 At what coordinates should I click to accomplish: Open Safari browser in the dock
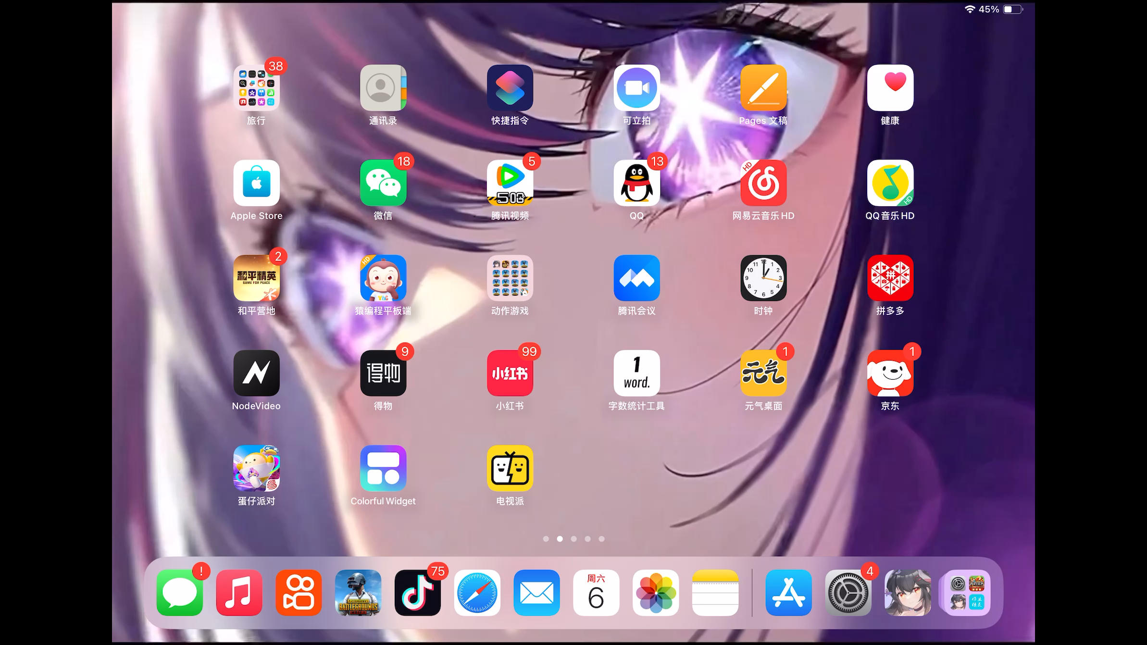477,593
